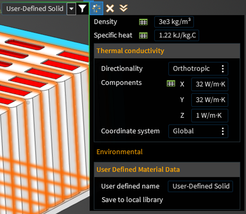Click the filter funnel icon
The image size is (246, 214).
tap(82, 9)
